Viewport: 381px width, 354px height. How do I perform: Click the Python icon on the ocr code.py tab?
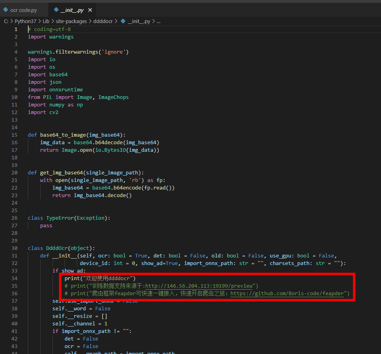click(x=6, y=10)
